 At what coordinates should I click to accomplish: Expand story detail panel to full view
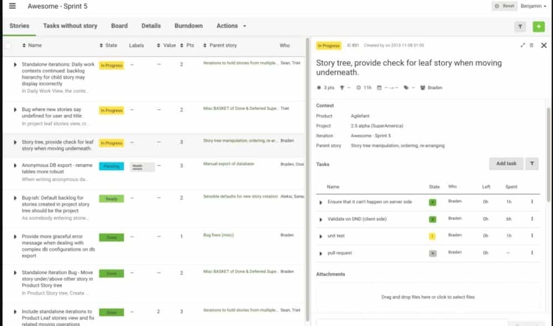point(523,45)
